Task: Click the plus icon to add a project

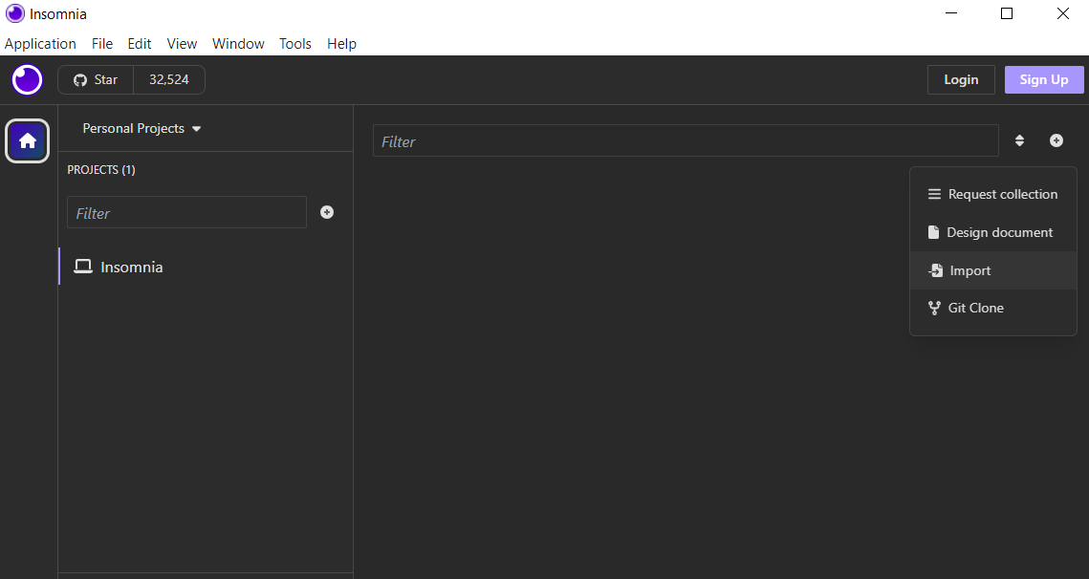Action: point(327,212)
